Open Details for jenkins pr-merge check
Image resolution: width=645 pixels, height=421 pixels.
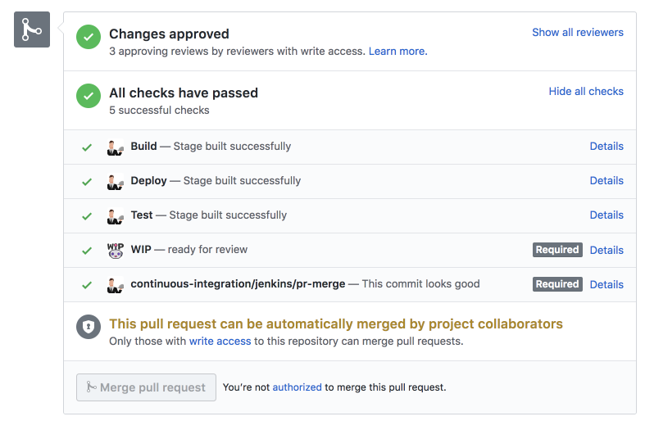[x=606, y=284]
